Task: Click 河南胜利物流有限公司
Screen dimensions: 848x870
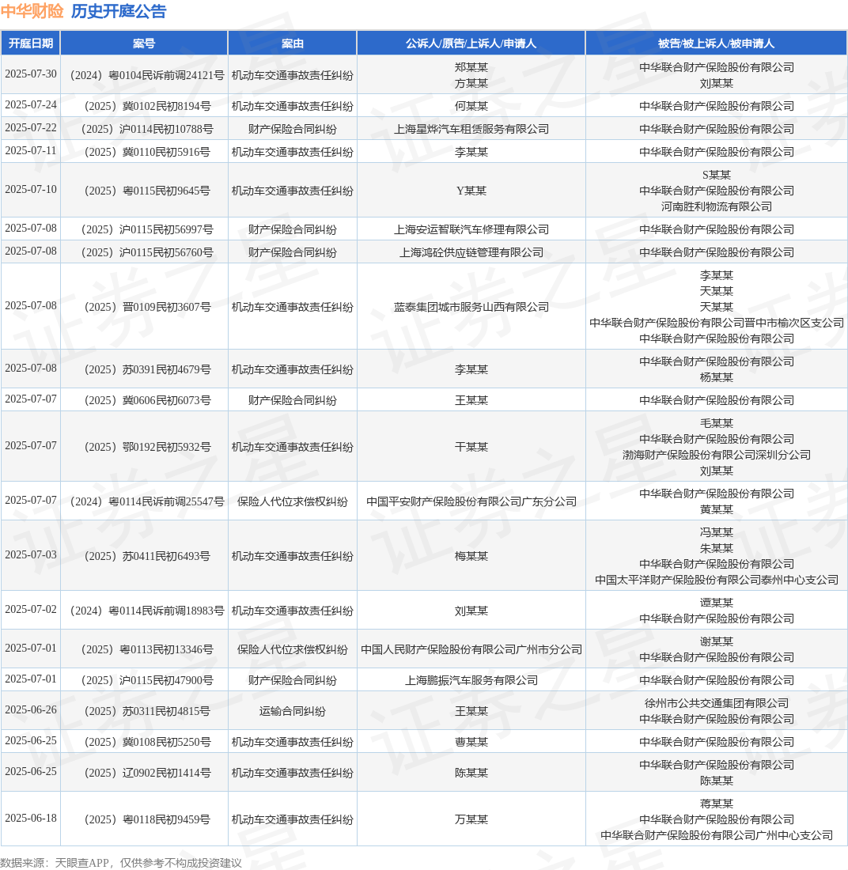Action: click(717, 206)
